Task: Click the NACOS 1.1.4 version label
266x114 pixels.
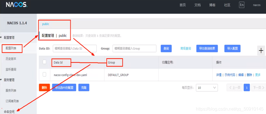Action: coord(17,23)
